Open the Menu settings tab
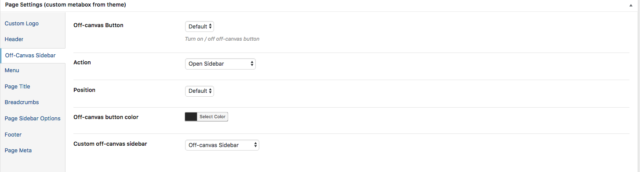The height and width of the screenshot is (172, 640). point(12,70)
